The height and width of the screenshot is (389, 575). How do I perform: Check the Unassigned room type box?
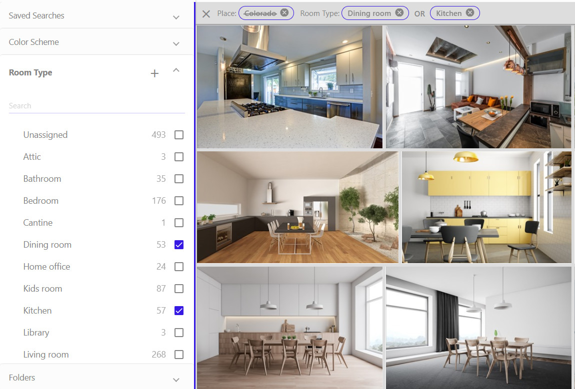coord(179,135)
